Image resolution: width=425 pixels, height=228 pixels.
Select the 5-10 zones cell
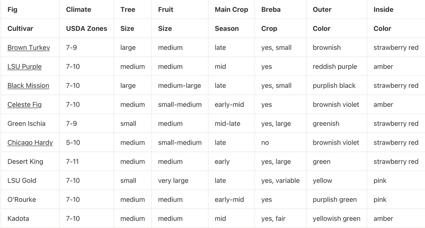click(x=73, y=142)
